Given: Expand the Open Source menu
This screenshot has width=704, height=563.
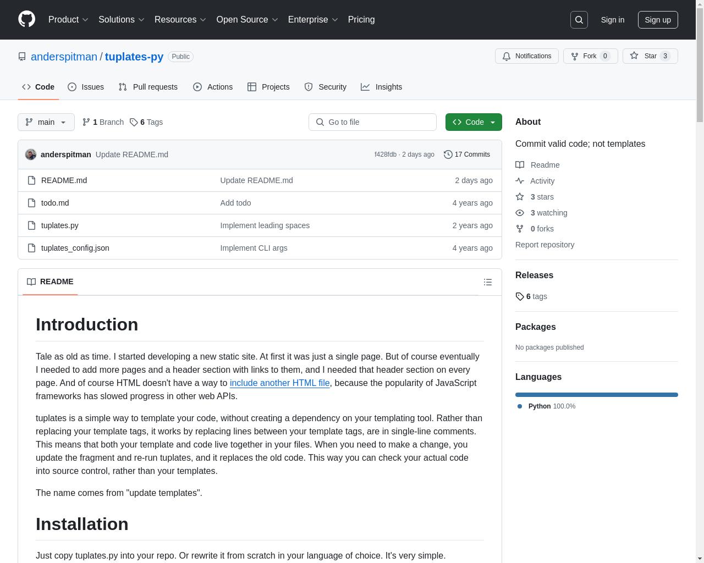Looking at the screenshot, I should tap(248, 20).
